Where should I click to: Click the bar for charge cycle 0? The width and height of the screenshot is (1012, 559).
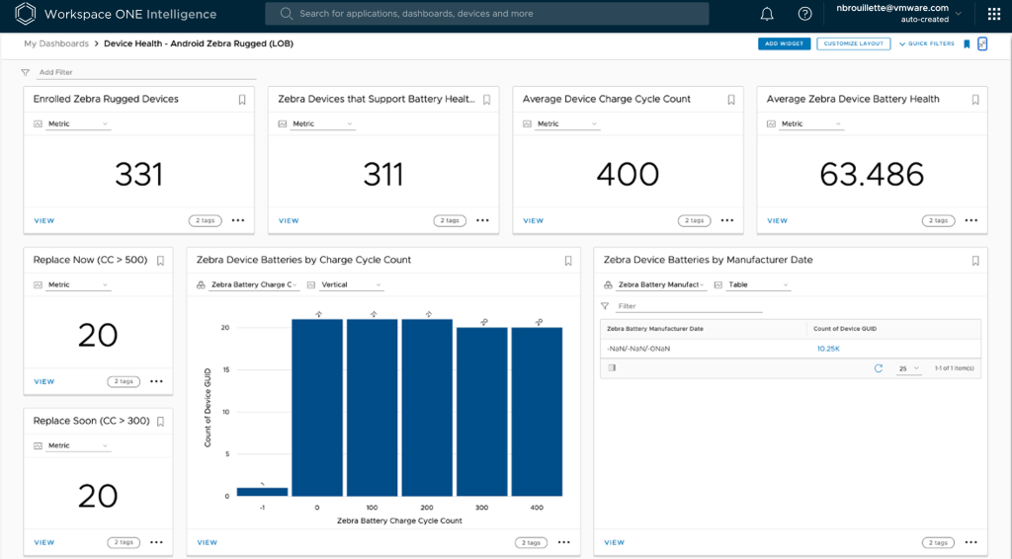pos(317,408)
